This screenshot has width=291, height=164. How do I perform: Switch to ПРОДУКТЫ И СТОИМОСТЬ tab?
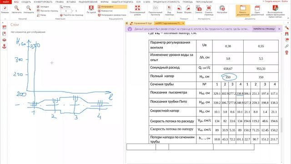166,2
